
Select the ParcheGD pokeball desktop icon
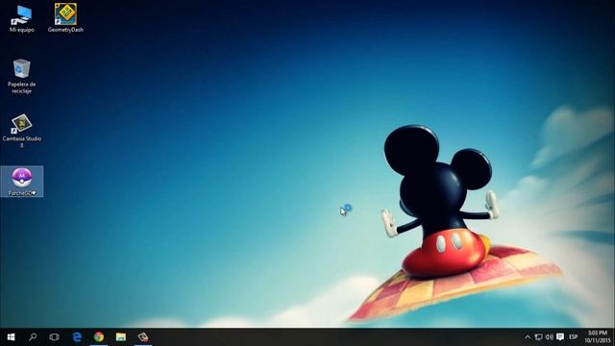click(x=21, y=182)
